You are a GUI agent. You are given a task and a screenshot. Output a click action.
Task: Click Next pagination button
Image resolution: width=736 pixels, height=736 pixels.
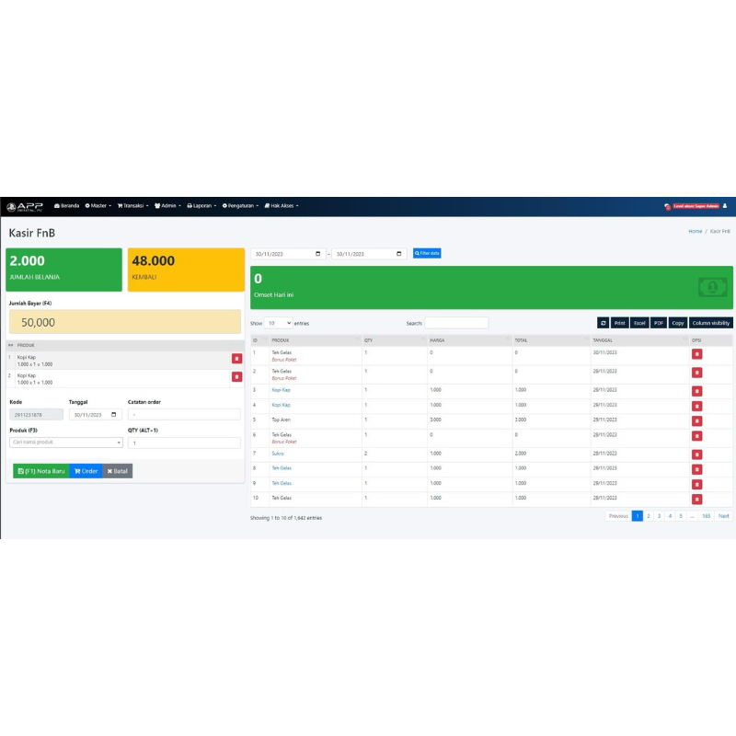[723, 516]
